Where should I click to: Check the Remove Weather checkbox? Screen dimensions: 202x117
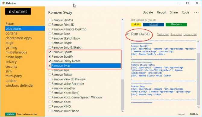coord(50,88)
